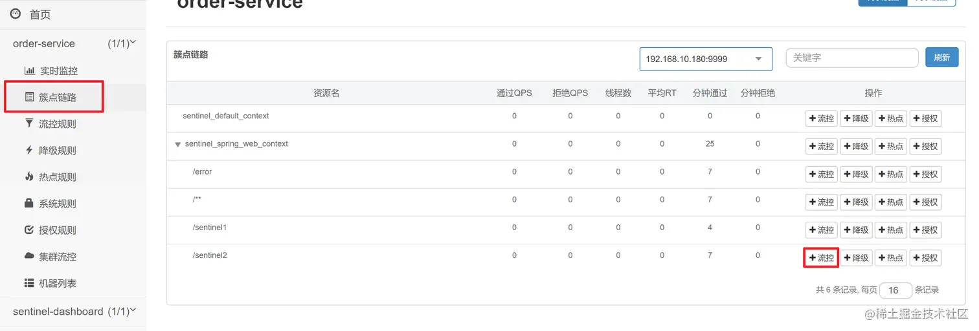This screenshot has width=979, height=331.
Task: Click the 分钟通过 value 25
Action: (710, 144)
